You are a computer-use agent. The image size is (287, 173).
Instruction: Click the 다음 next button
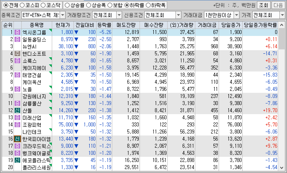[x=278, y=5]
